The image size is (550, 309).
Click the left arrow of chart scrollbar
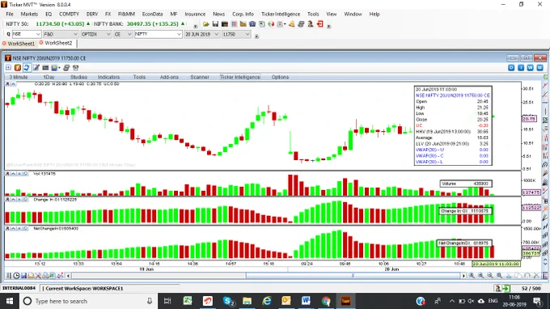(x=68, y=276)
